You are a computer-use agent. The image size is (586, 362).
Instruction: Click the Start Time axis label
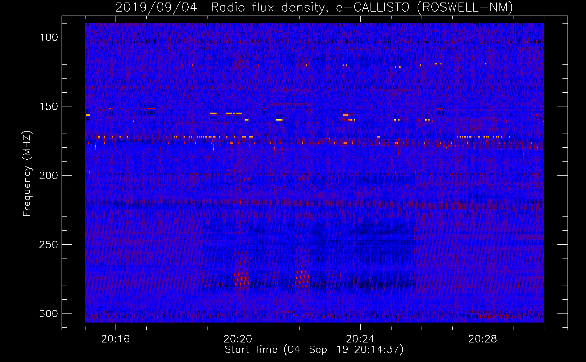[x=314, y=350]
